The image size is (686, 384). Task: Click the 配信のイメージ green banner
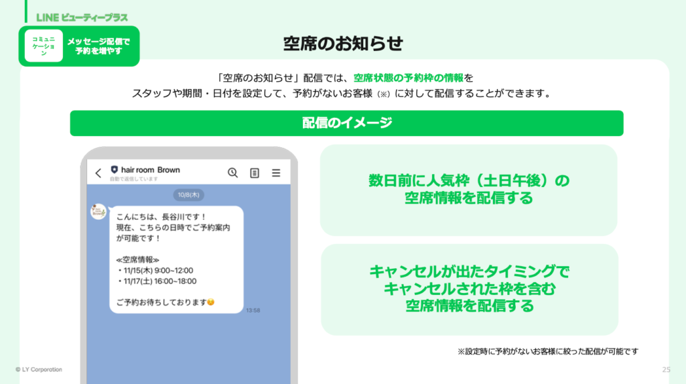[x=346, y=123]
